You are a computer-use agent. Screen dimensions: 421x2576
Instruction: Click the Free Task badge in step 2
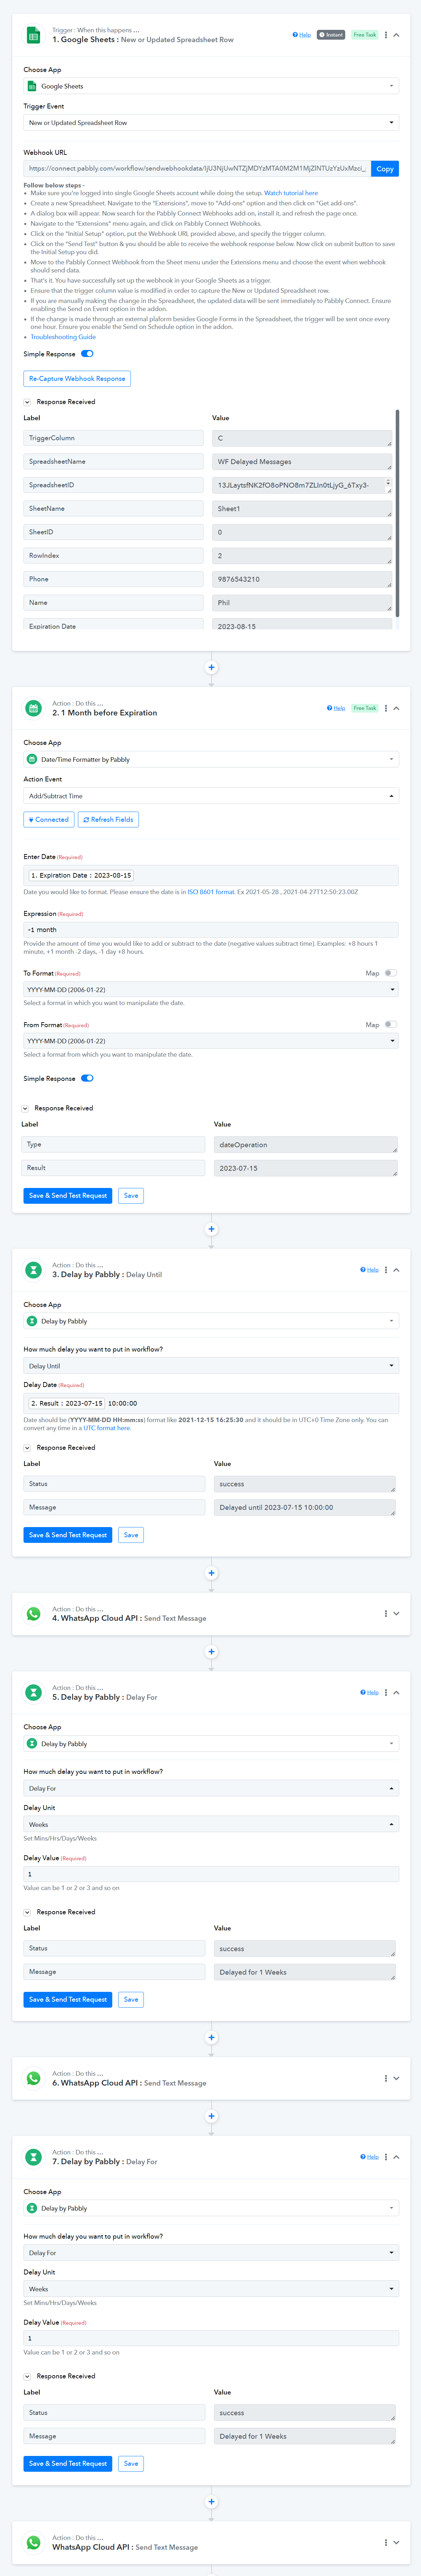pyautogui.click(x=365, y=708)
